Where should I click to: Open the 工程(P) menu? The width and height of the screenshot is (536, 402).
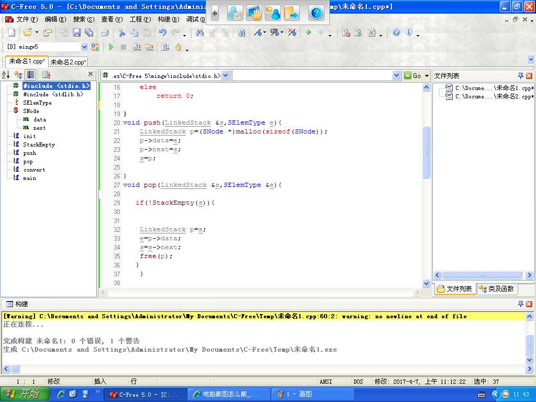point(140,19)
